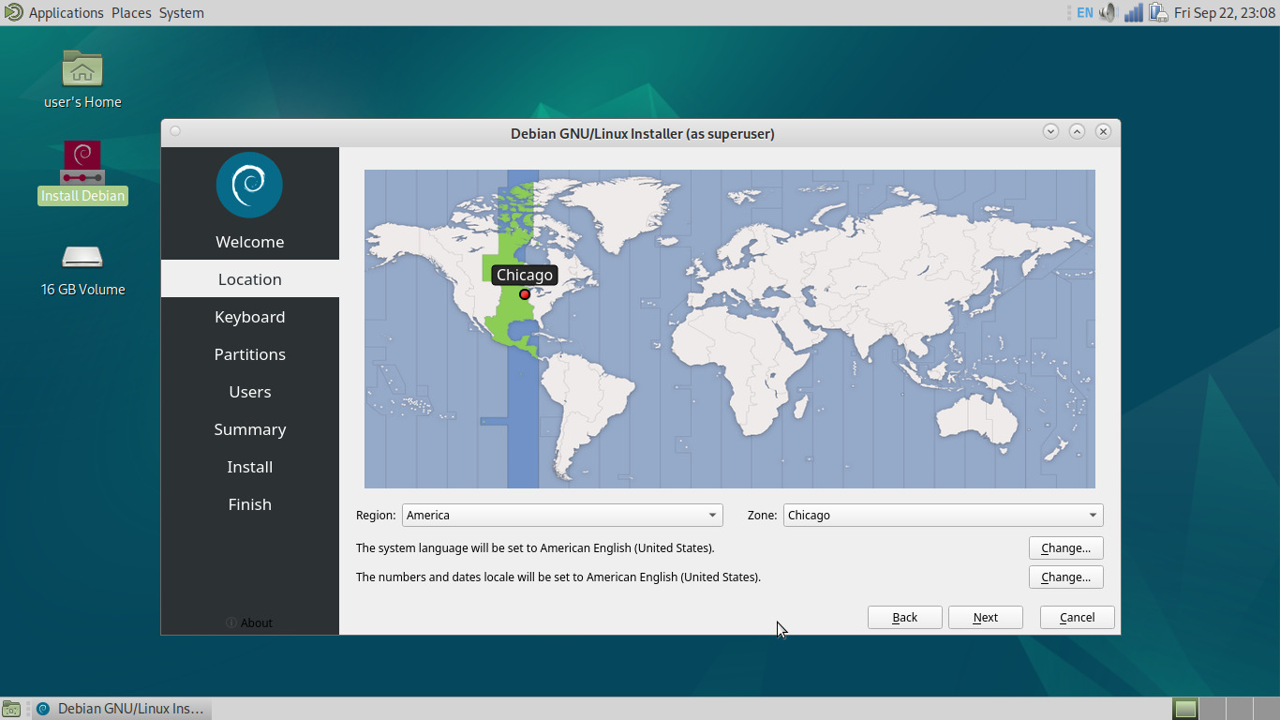
Task: Select the Install step in sidebar
Action: [250, 467]
